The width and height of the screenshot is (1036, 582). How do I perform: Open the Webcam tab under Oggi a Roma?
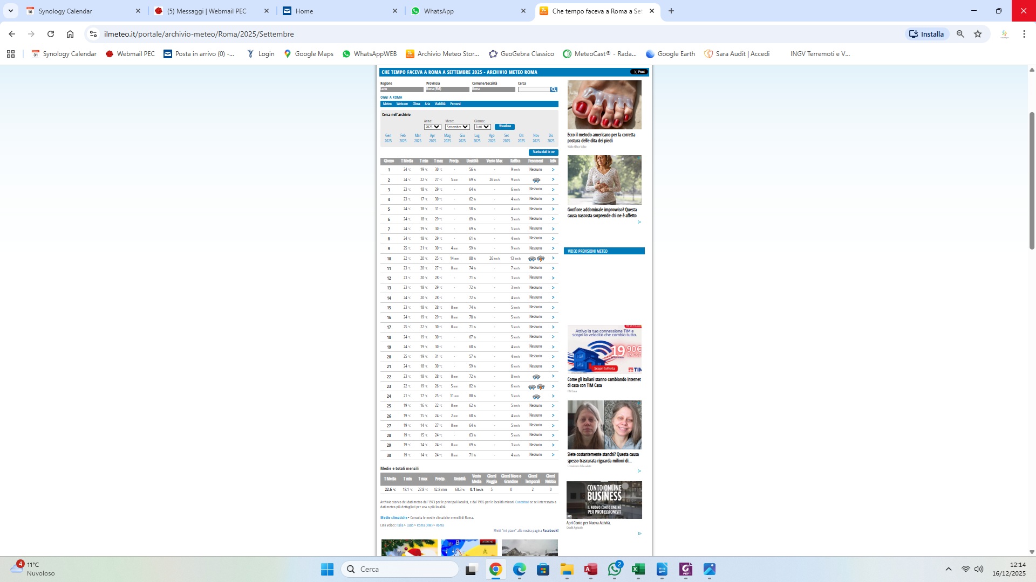pyautogui.click(x=402, y=104)
